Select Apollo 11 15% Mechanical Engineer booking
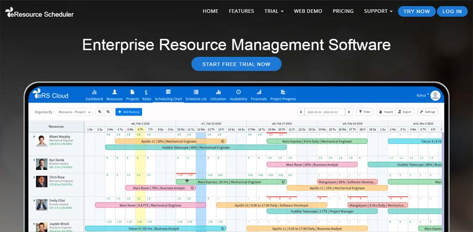Screen dimensions: 473x232 click(x=337, y=188)
